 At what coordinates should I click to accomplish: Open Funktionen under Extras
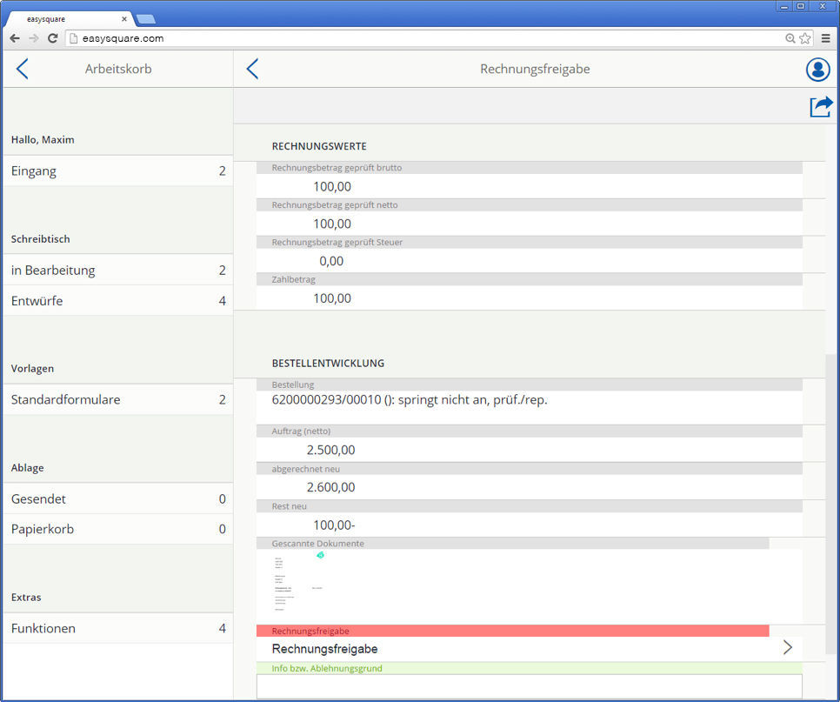click(117, 628)
